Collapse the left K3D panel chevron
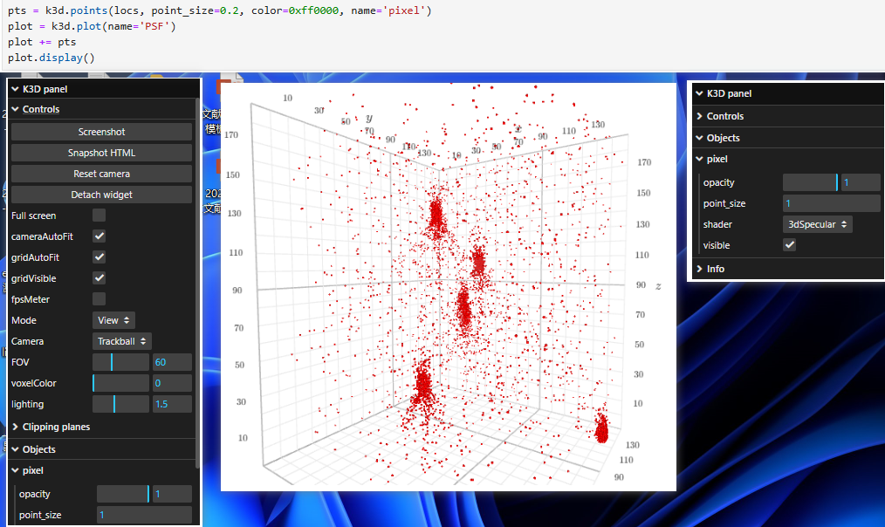 (15, 89)
